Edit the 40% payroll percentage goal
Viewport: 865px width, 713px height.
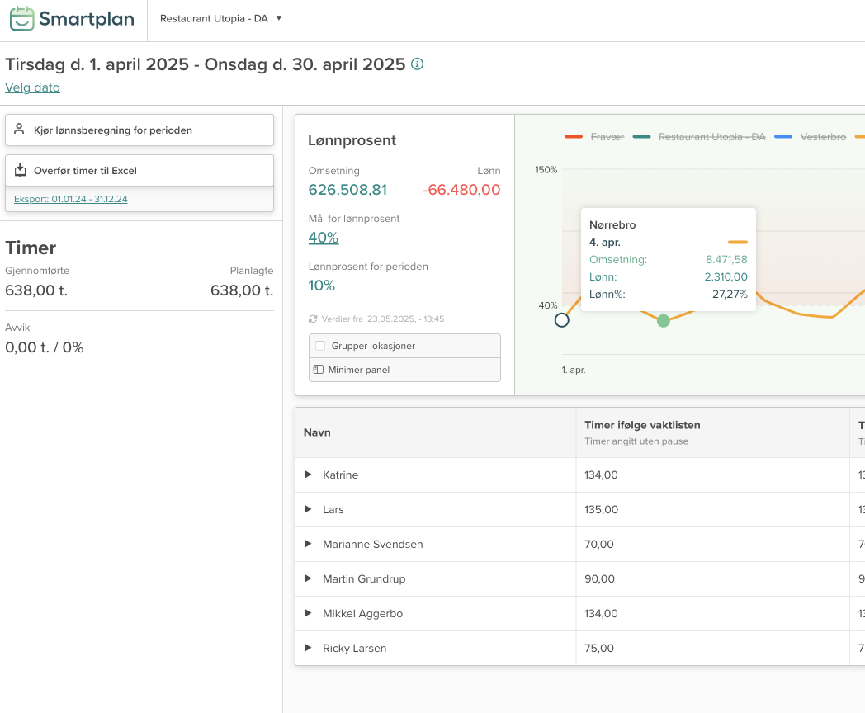(323, 238)
